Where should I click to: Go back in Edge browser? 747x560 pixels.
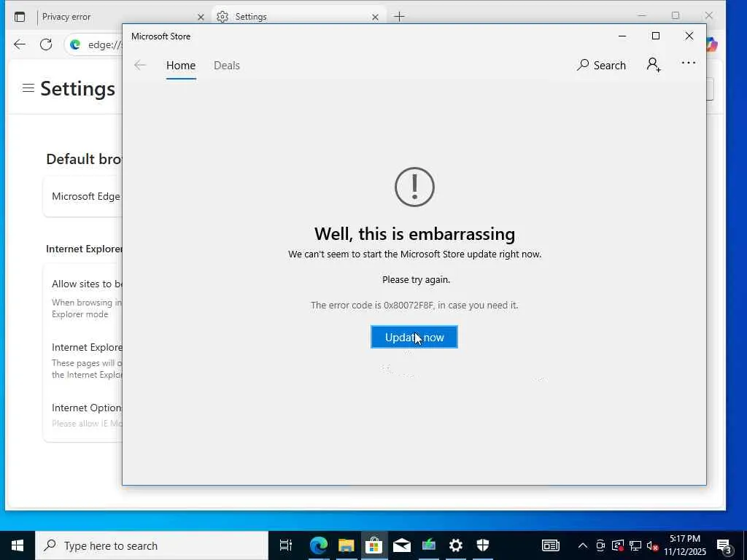point(20,44)
